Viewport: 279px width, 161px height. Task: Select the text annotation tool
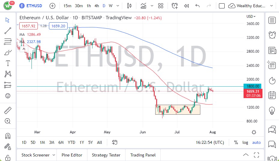tap(8, 63)
